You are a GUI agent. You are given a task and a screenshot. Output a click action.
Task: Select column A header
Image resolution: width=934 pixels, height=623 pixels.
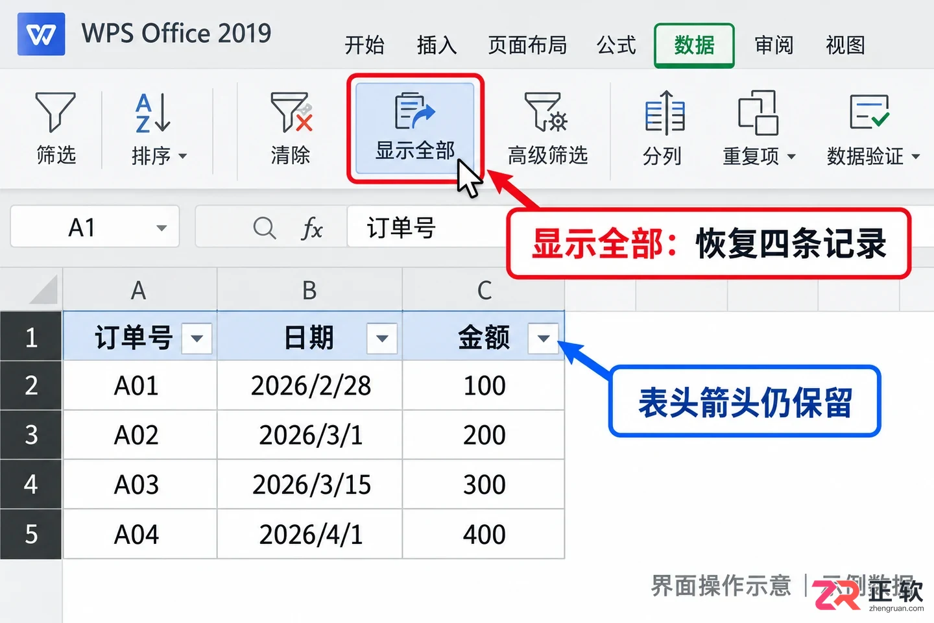click(139, 289)
